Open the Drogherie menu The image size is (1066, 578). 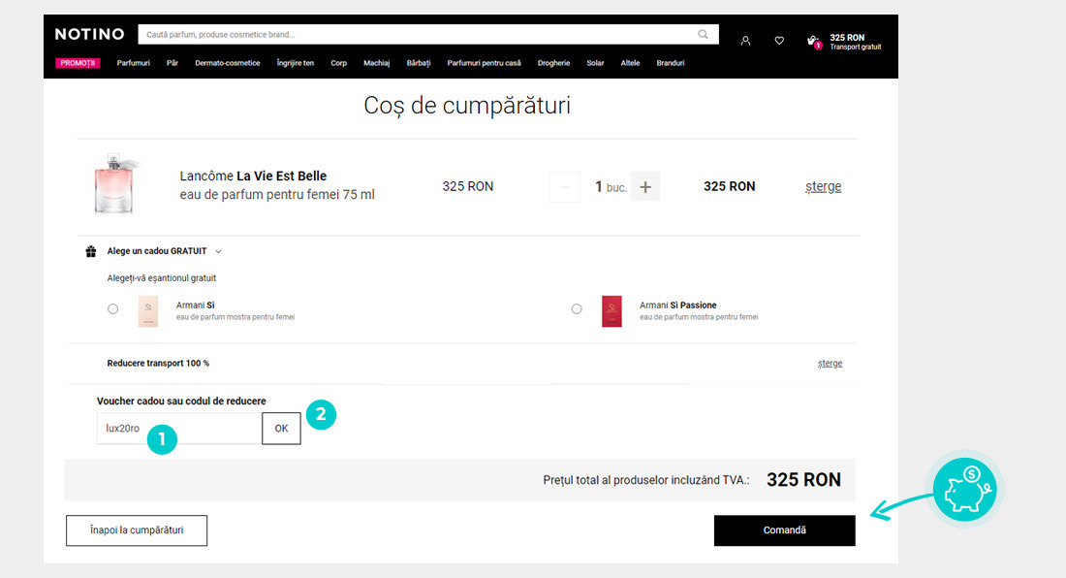[x=554, y=63]
